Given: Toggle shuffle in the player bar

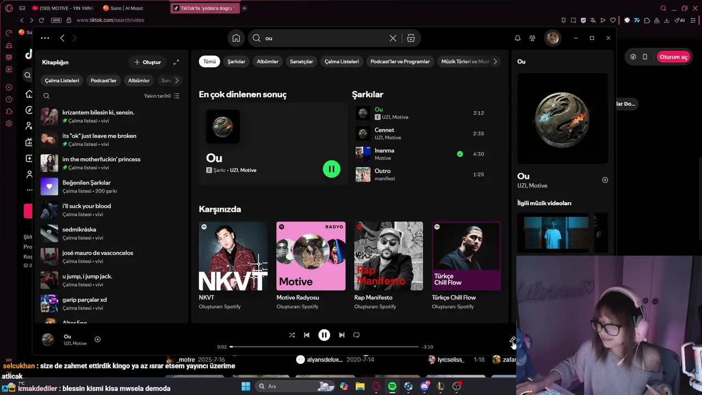Looking at the screenshot, I should 292,335.
